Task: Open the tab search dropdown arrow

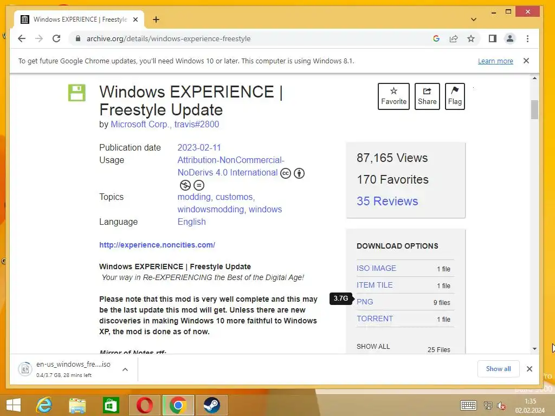Action: [x=474, y=19]
